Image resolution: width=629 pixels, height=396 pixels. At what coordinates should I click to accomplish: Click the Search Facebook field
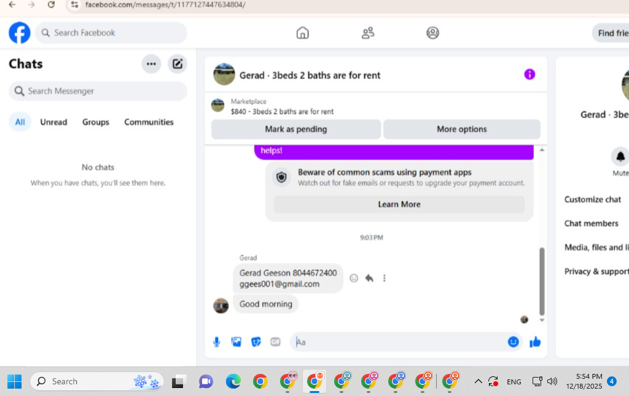111,33
